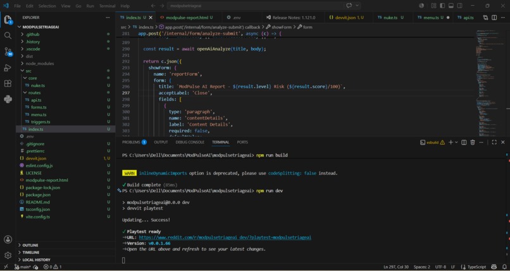Maximize the terminal panel size

494,142
